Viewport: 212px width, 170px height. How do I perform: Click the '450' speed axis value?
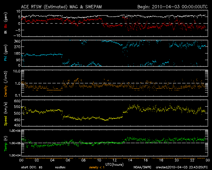pos(17,120)
